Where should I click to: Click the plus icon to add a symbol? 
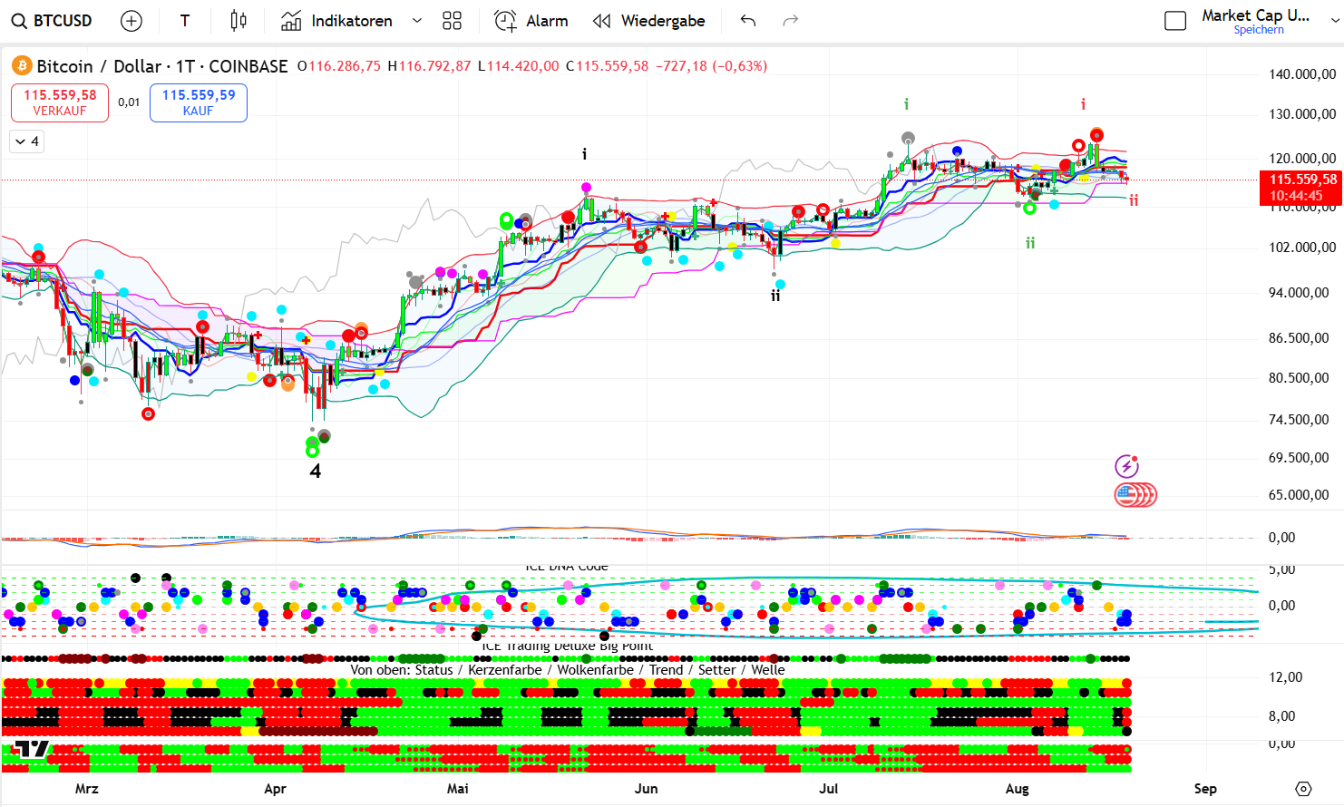coord(131,21)
